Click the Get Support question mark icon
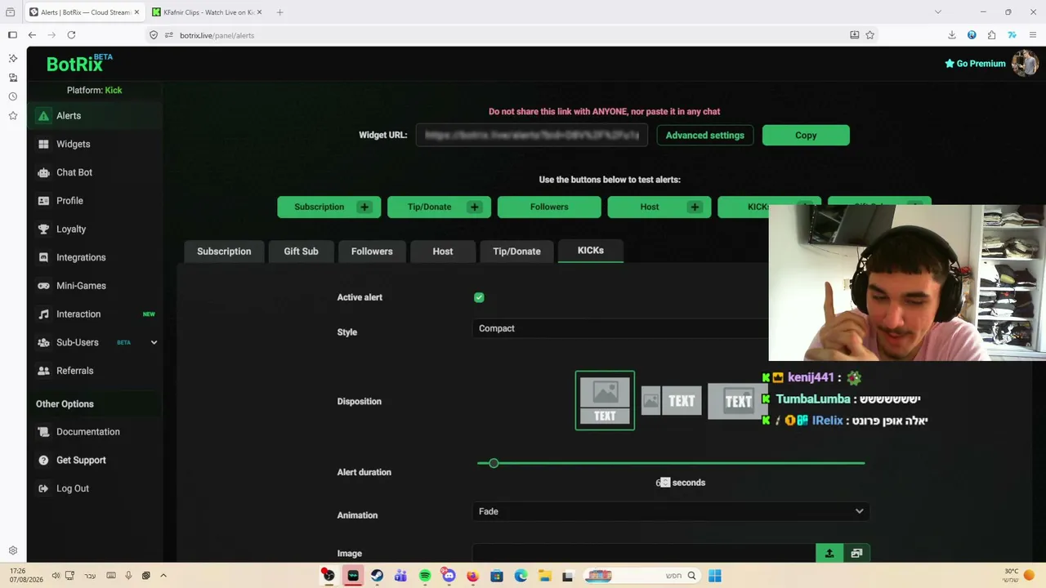 tap(43, 461)
